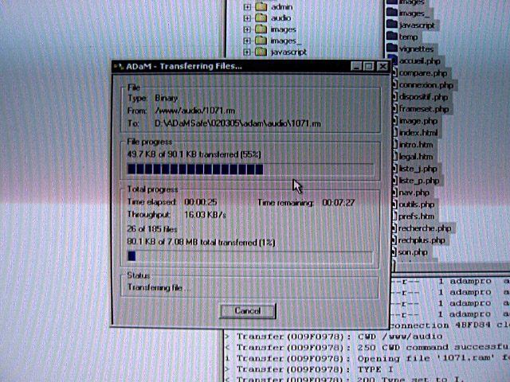This screenshot has width=510, height=382.
Task: Select image.php in the file list
Action: [418, 121]
